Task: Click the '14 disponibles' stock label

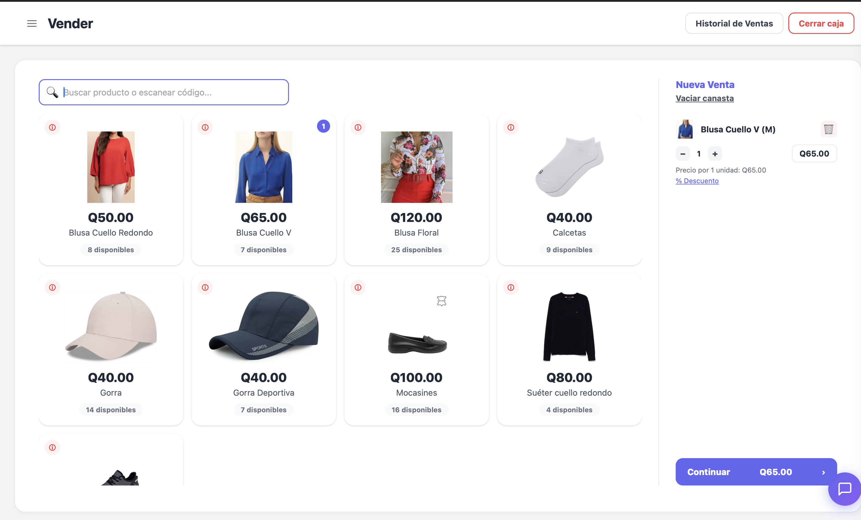Action: click(x=111, y=409)
